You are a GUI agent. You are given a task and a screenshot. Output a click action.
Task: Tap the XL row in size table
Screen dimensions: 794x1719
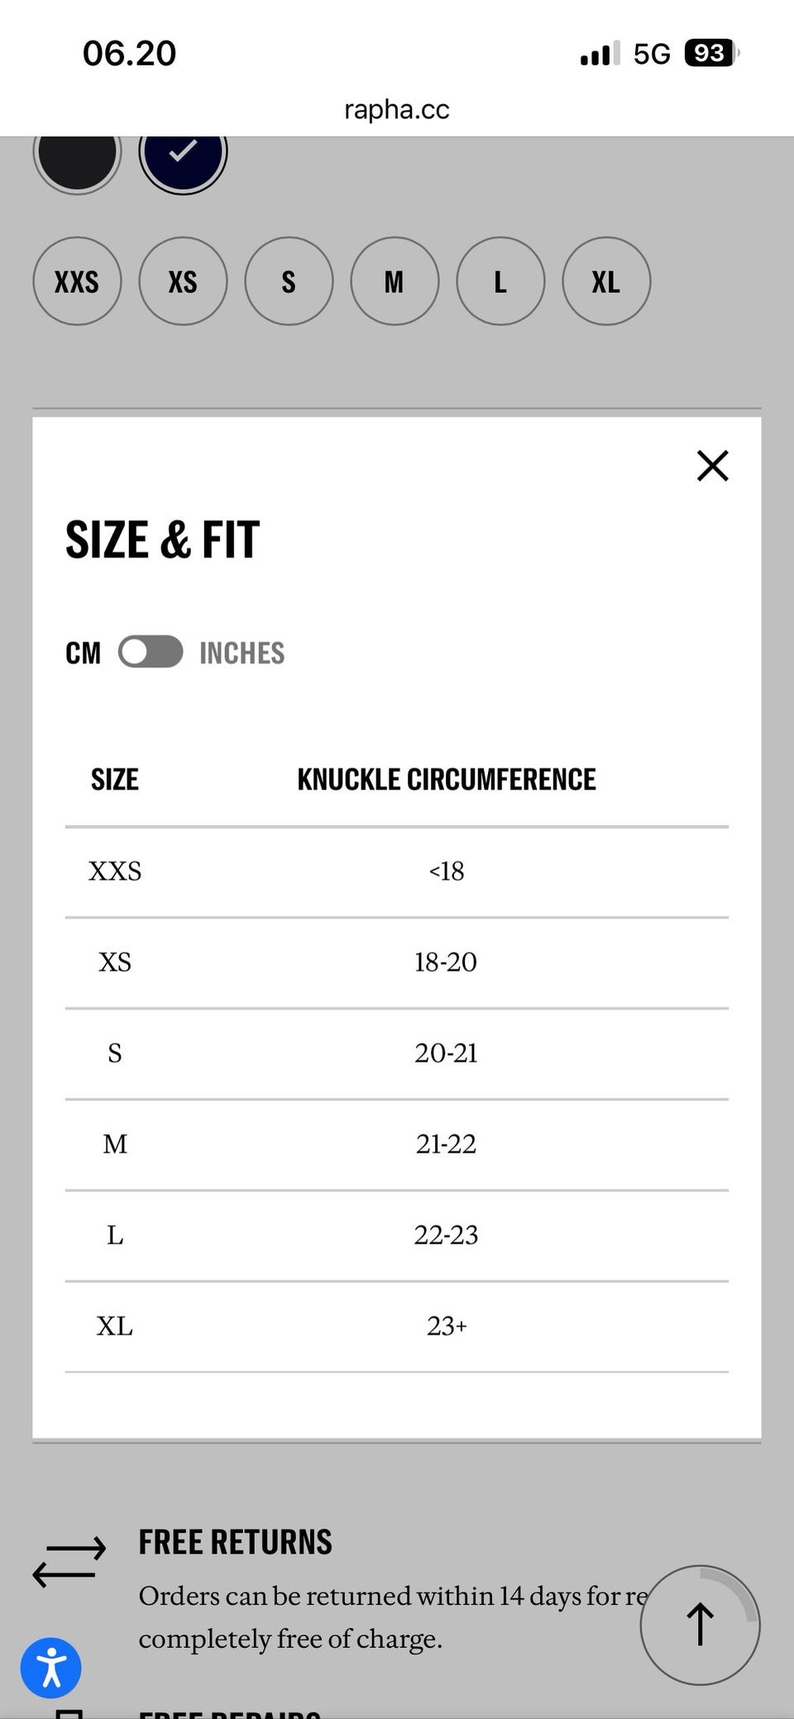coord(397,1326)
